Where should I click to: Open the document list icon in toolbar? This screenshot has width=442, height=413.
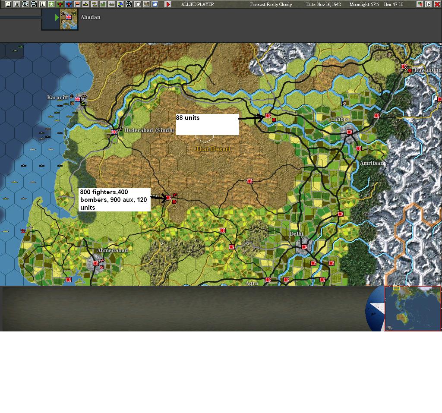[17, 4]
